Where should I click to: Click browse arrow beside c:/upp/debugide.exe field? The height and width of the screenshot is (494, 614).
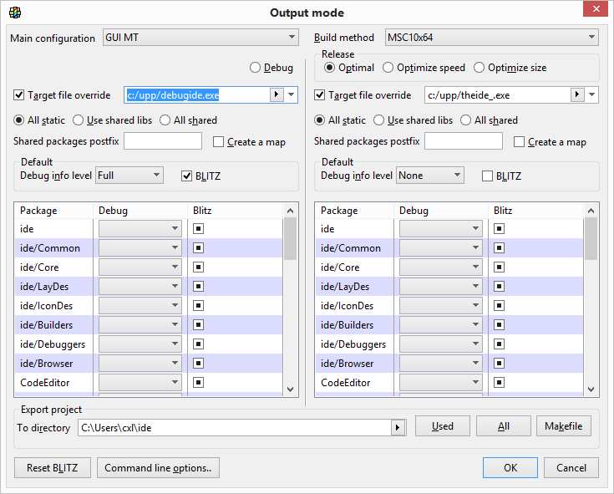[x=277, y=95]
